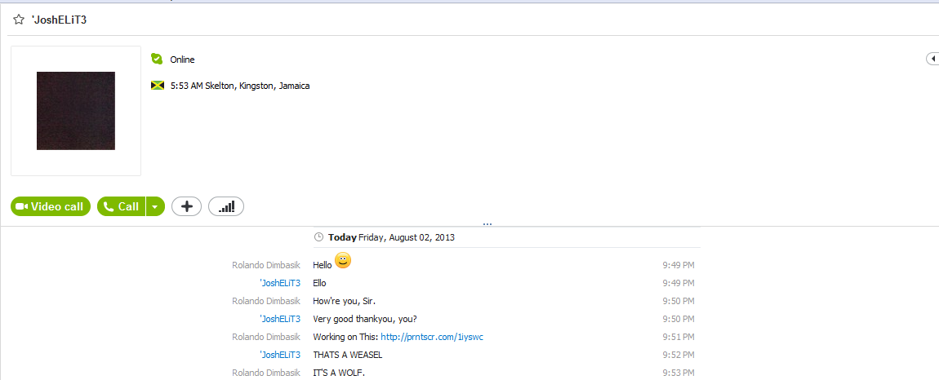Check call quality via signal bars icon

click(225, 206)
